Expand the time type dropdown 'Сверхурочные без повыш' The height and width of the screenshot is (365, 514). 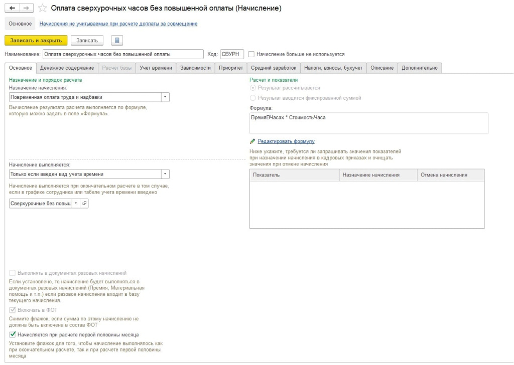(x=75, y=204)
